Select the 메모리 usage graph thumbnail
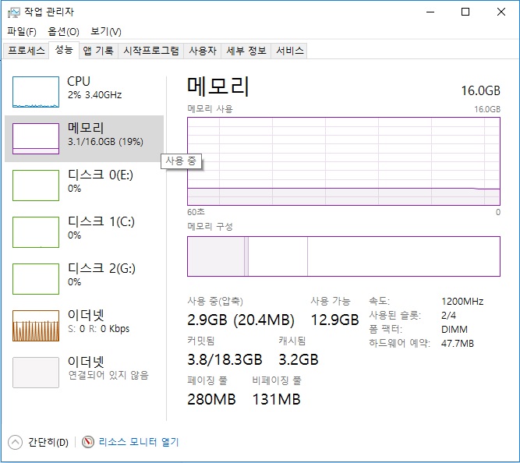Viewport: 520px width, 463px height. (36, 139)
